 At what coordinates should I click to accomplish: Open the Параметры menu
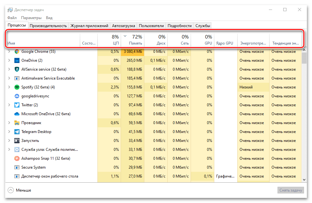[x=31, y=18]
